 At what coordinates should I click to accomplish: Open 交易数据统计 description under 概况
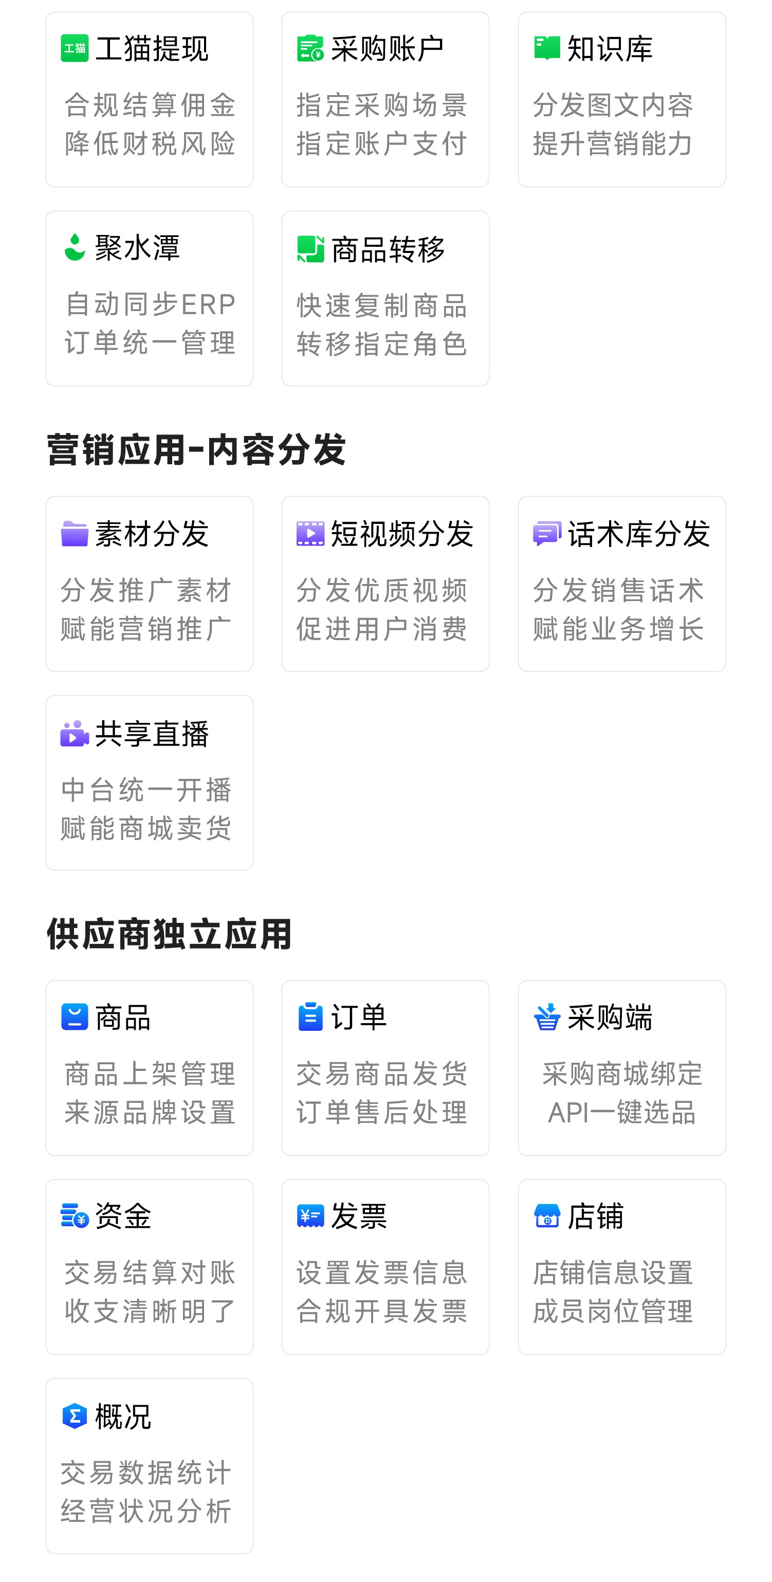(x=146, y=1474)
